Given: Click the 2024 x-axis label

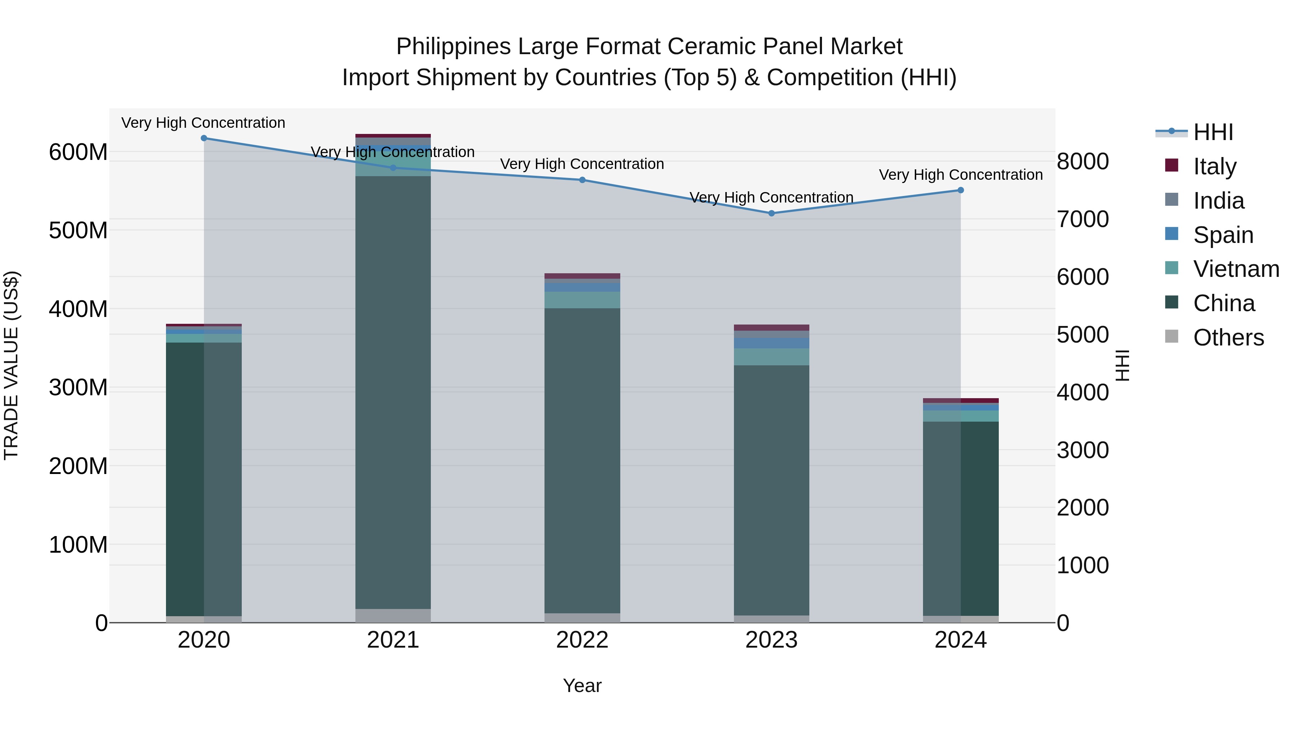Looking at the screenshot, I should tap(961, 640).
